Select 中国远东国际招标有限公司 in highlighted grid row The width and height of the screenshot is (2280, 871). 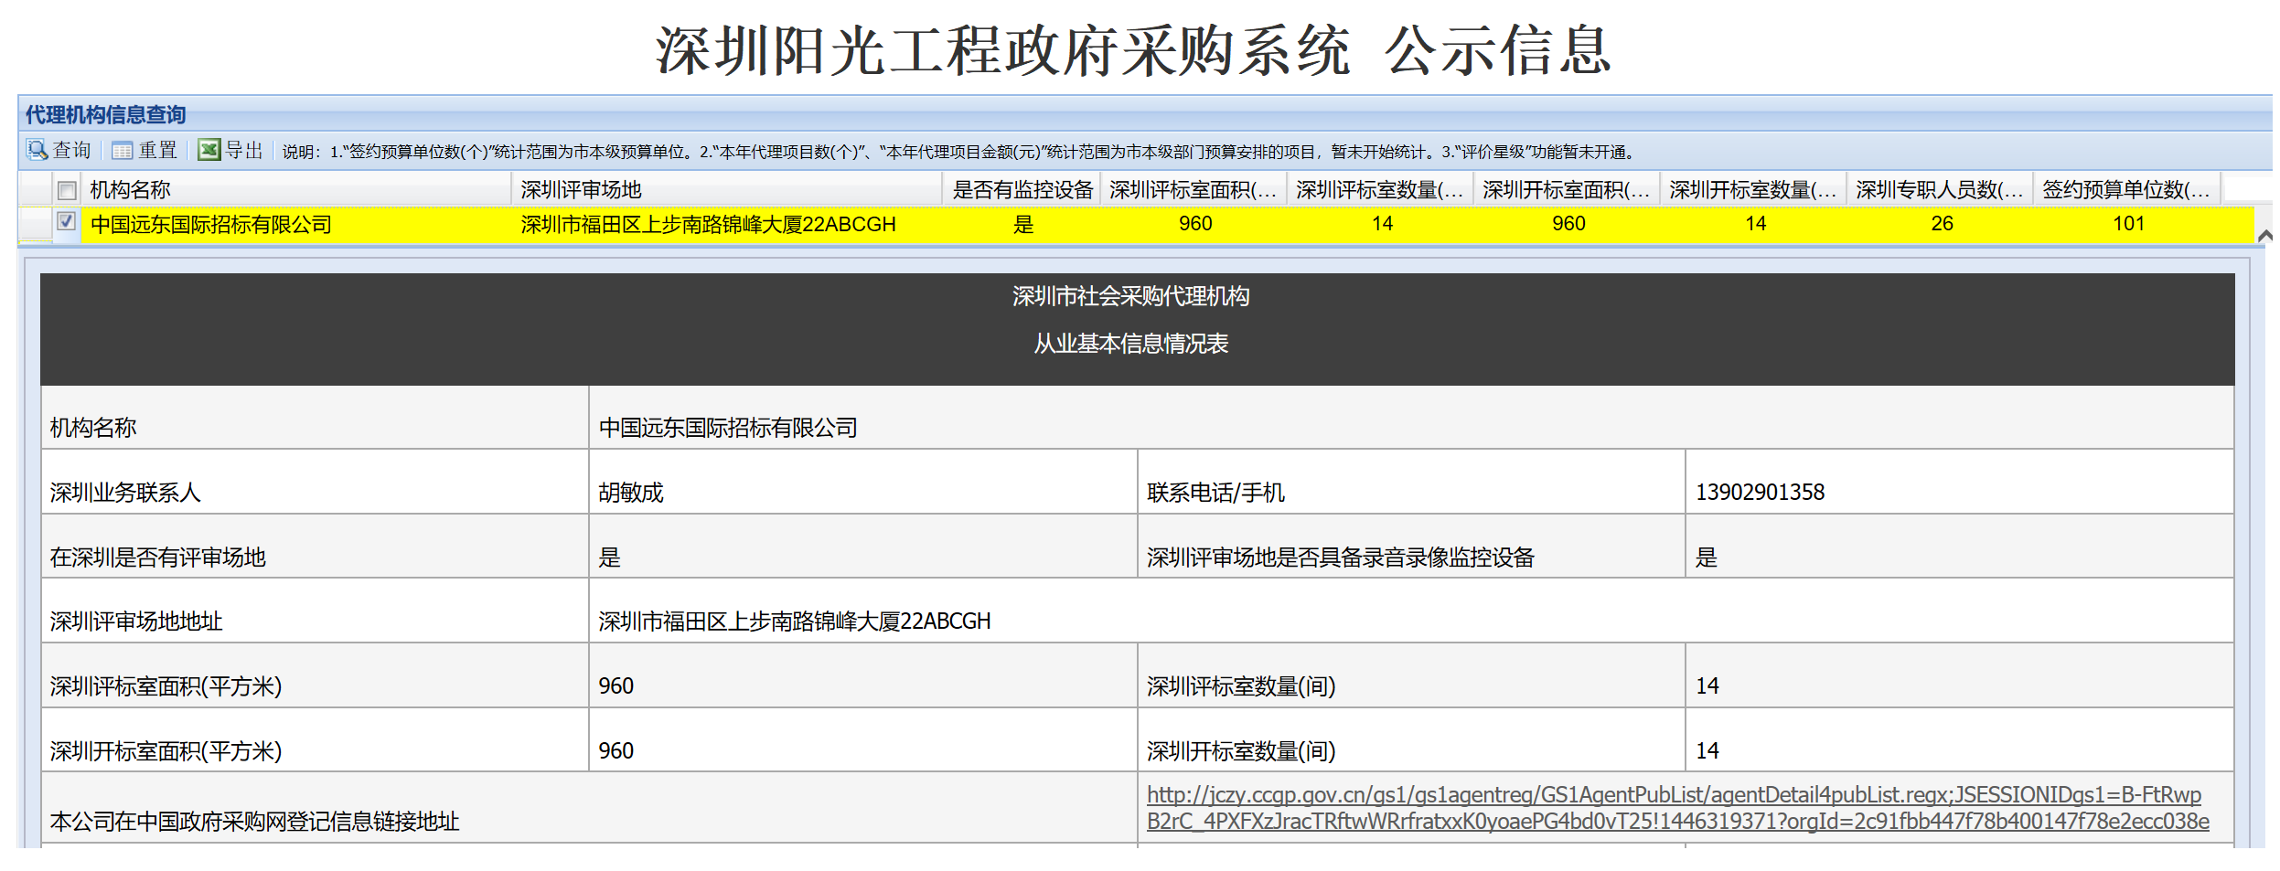coord(211,224)
